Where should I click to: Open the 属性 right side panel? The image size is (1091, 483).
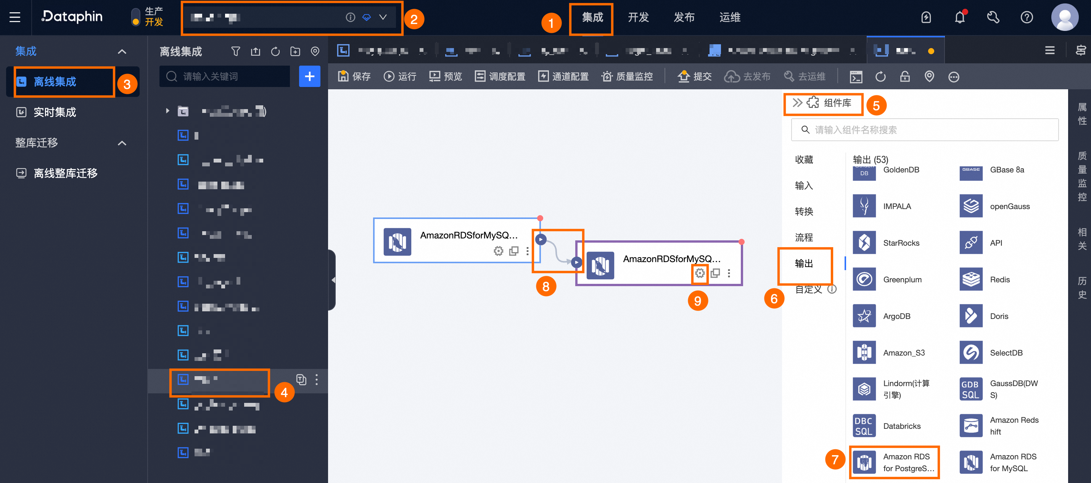tap(1082, 114)
